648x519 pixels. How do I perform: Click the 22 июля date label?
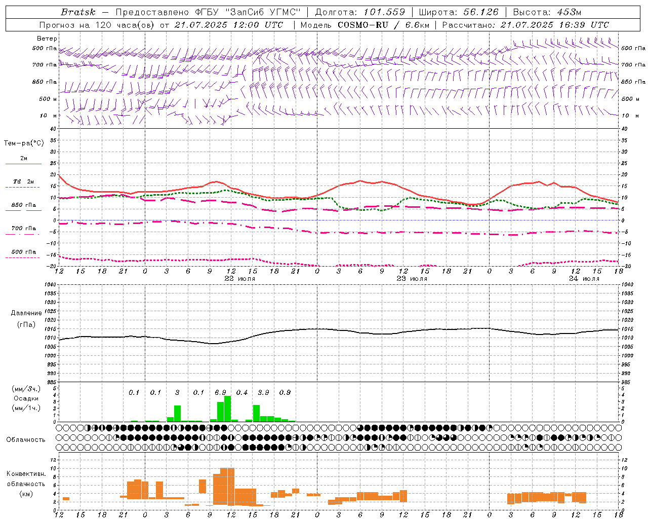pyautogui.click(x=240, y=279)
